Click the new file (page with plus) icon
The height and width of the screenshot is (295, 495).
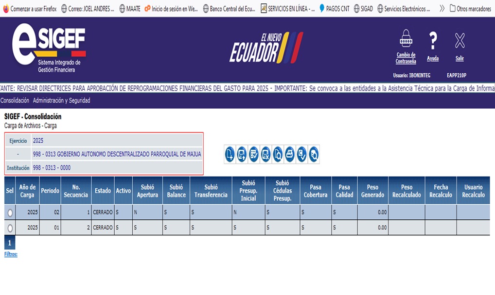point(230,154)
